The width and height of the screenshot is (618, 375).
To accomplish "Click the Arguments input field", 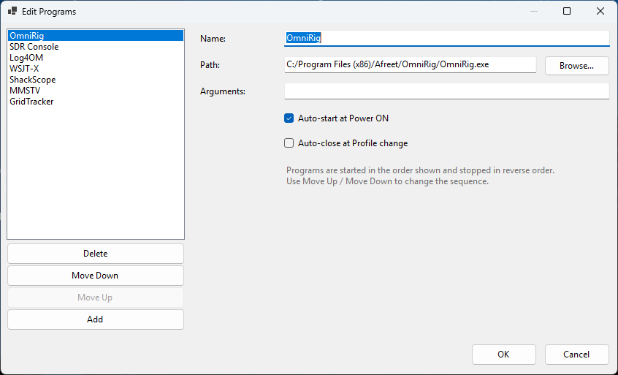I will point(447,91).
